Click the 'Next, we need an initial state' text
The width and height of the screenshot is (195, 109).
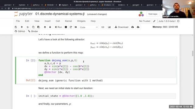[x=66, y=88]
